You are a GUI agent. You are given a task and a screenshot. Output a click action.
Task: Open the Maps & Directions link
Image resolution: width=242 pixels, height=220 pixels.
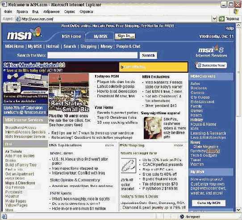(x=20, y=183)
